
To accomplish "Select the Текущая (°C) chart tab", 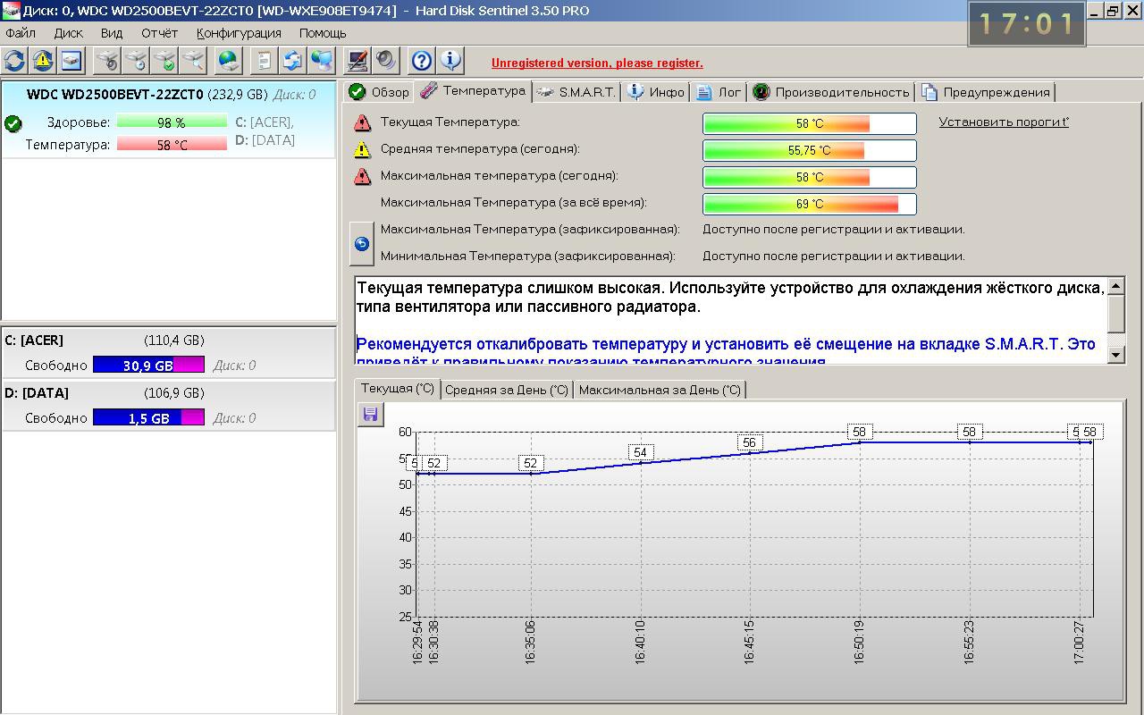I will 398,389.
